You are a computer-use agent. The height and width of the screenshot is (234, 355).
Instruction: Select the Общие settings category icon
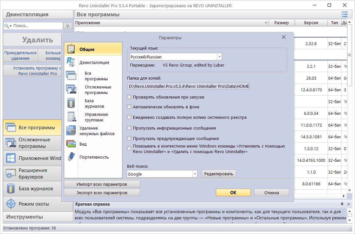coord(71,49)
